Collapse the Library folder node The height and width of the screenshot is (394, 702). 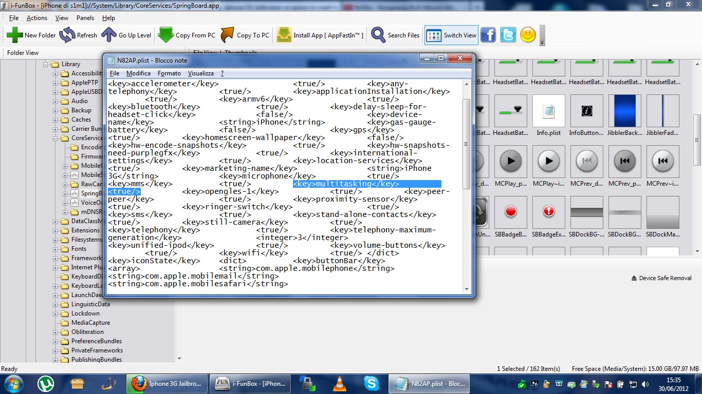[x=46, y=64]
